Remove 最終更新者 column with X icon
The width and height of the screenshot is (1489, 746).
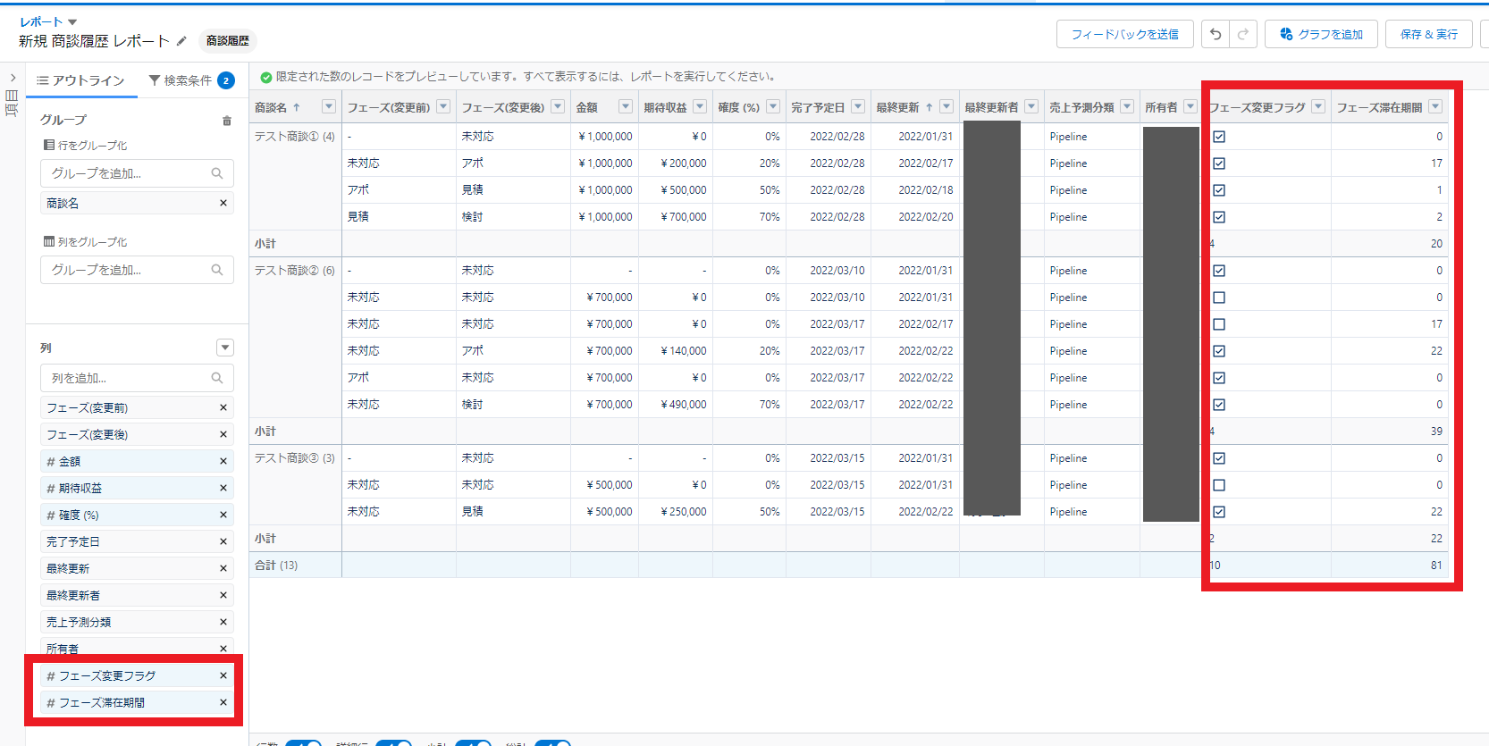point(223,595)
